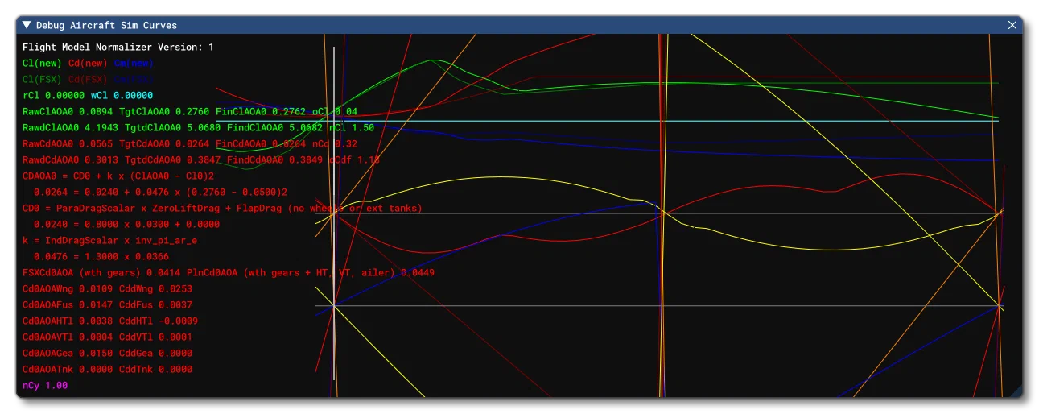Image resolution: width=1039 pixels, height=414 pixels.
Task: Click the 'CddHTl -0.0009' entry
Action: (159, 321)
